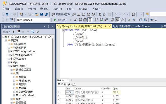Collapse the 学生-课程S-T database node

(9, 66)
